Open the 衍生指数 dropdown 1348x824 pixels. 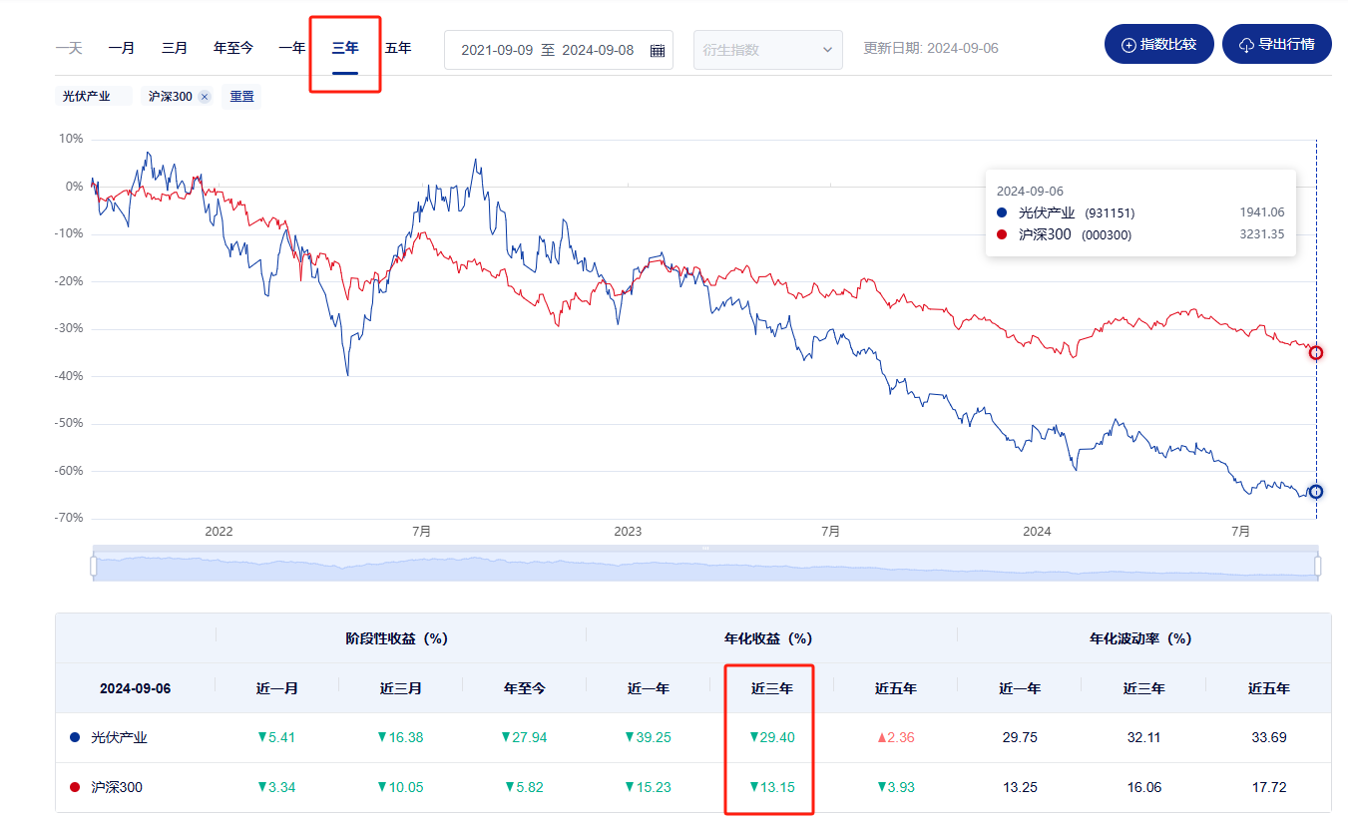[767, 49]
